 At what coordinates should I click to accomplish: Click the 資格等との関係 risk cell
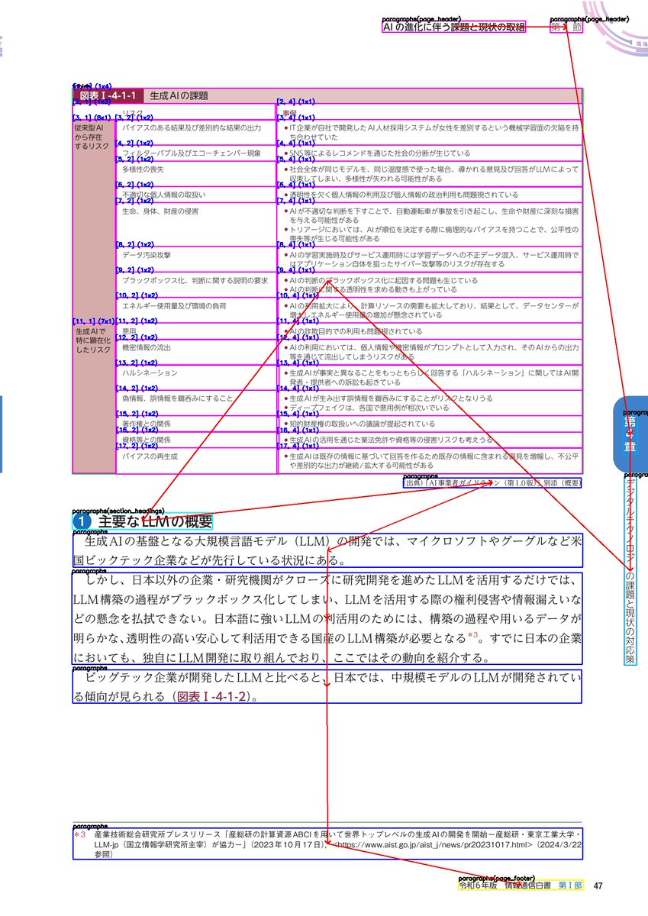click(195, 440)
